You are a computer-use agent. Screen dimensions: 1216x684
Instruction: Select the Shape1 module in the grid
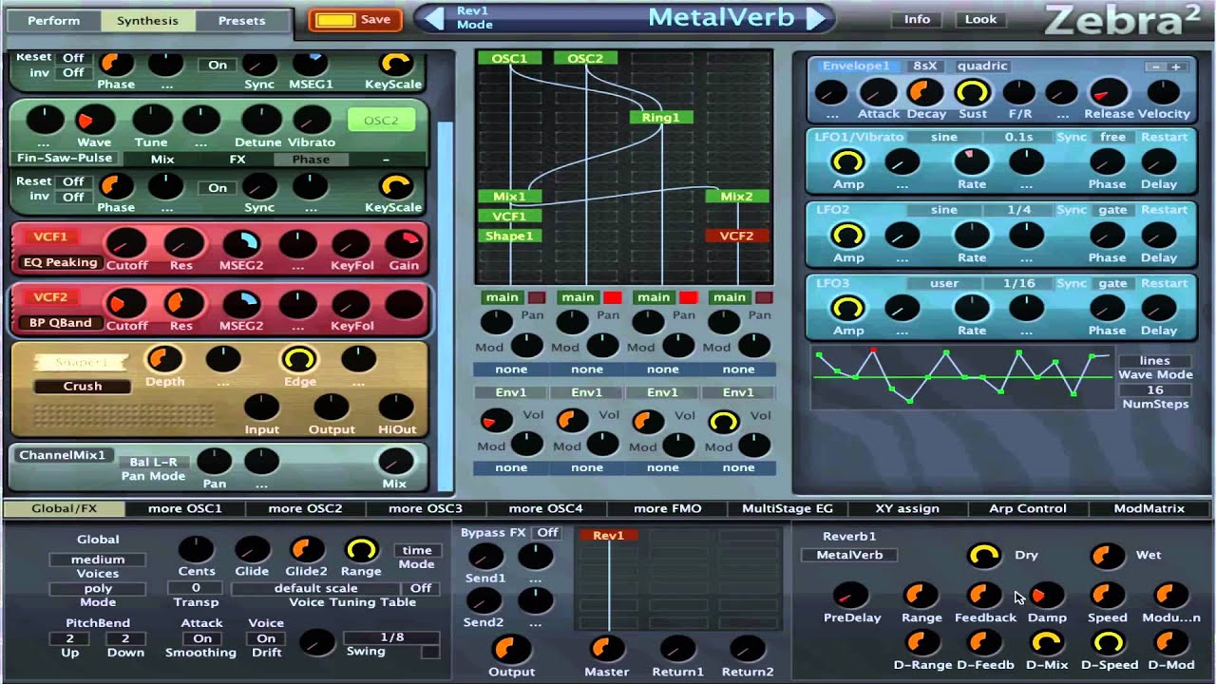509,237
